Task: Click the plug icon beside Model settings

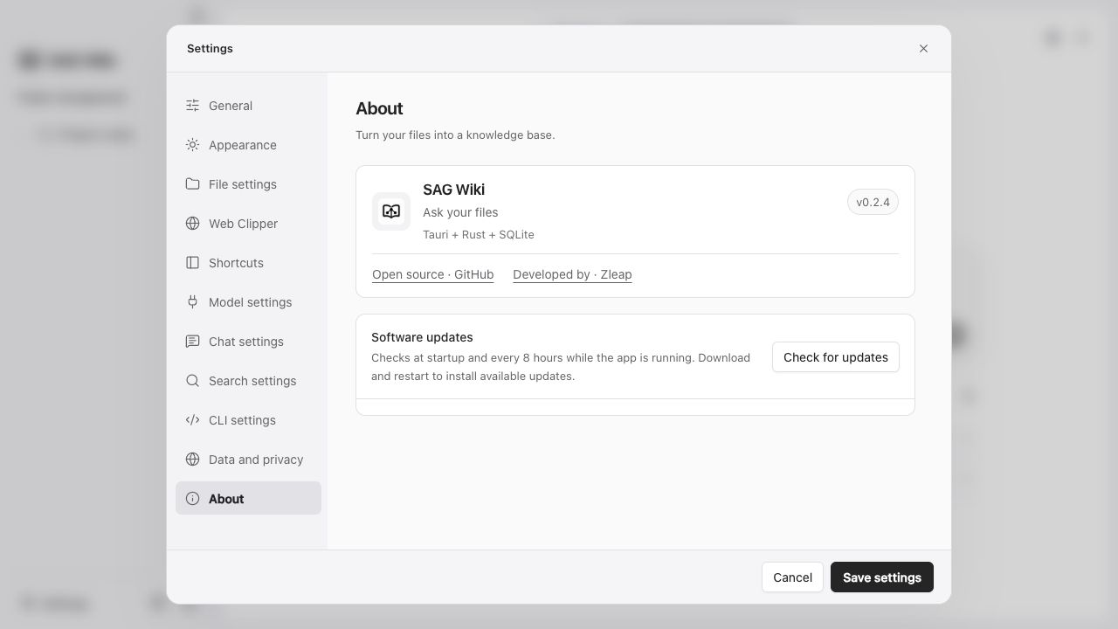Action: [x=192, y=302]
